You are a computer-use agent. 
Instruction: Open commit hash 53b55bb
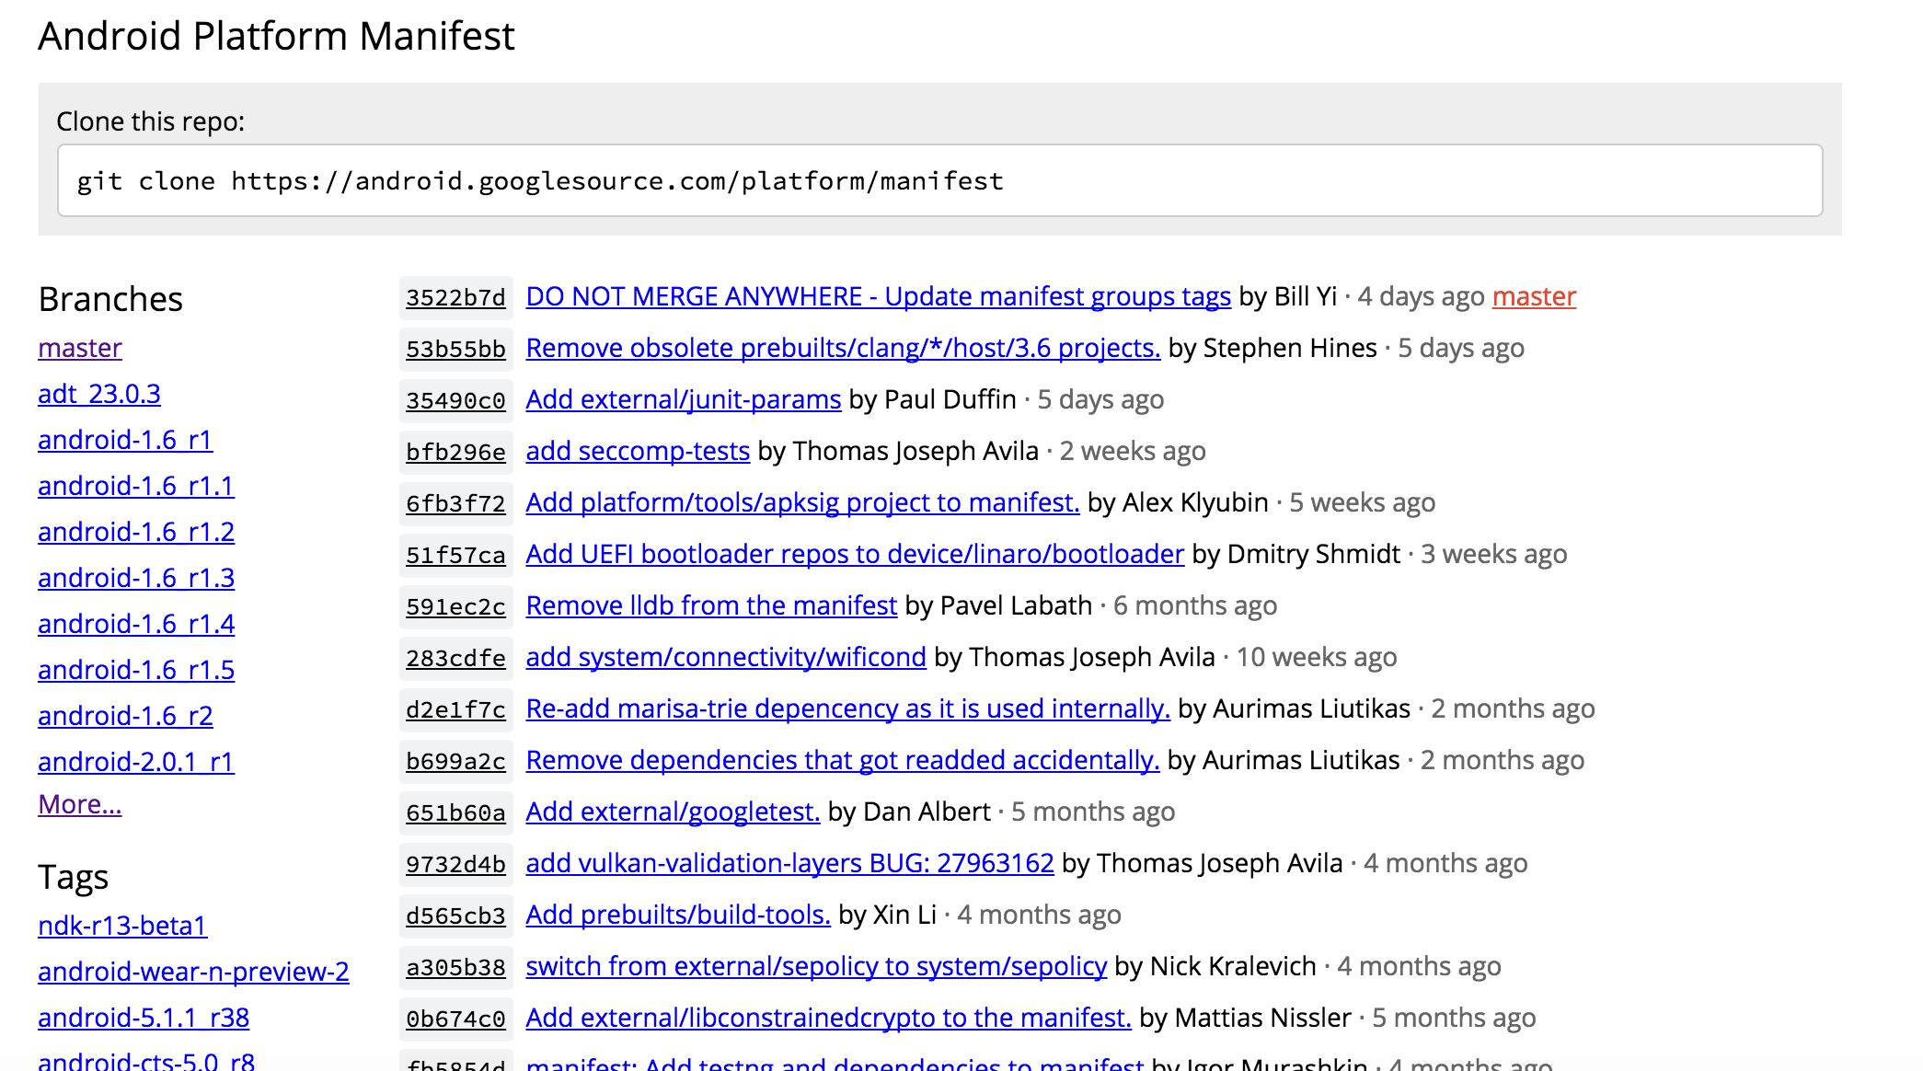click(x=455, y=349)
